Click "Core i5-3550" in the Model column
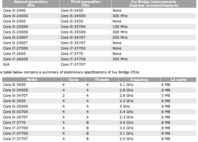This screenshot has height=142, width=198. (x=14, y=101)
